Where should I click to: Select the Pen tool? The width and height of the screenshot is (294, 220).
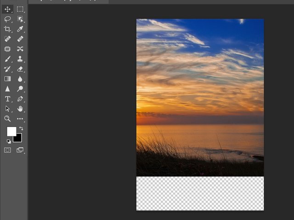[x=20, y=99]
